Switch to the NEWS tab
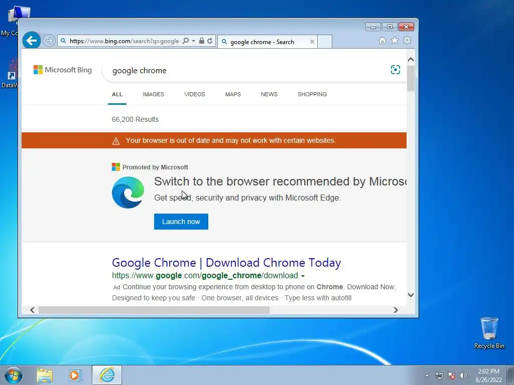This screenshot has height=385, width=514. coord(269,94)
